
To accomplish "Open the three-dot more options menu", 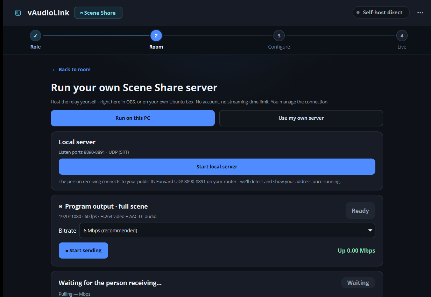I will click(x=420, y=13).
